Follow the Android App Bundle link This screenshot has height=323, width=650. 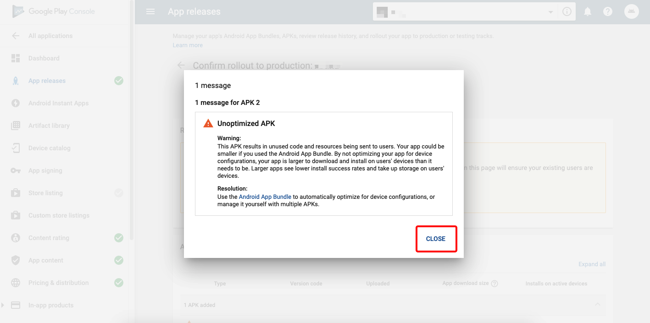click(265, 197)
